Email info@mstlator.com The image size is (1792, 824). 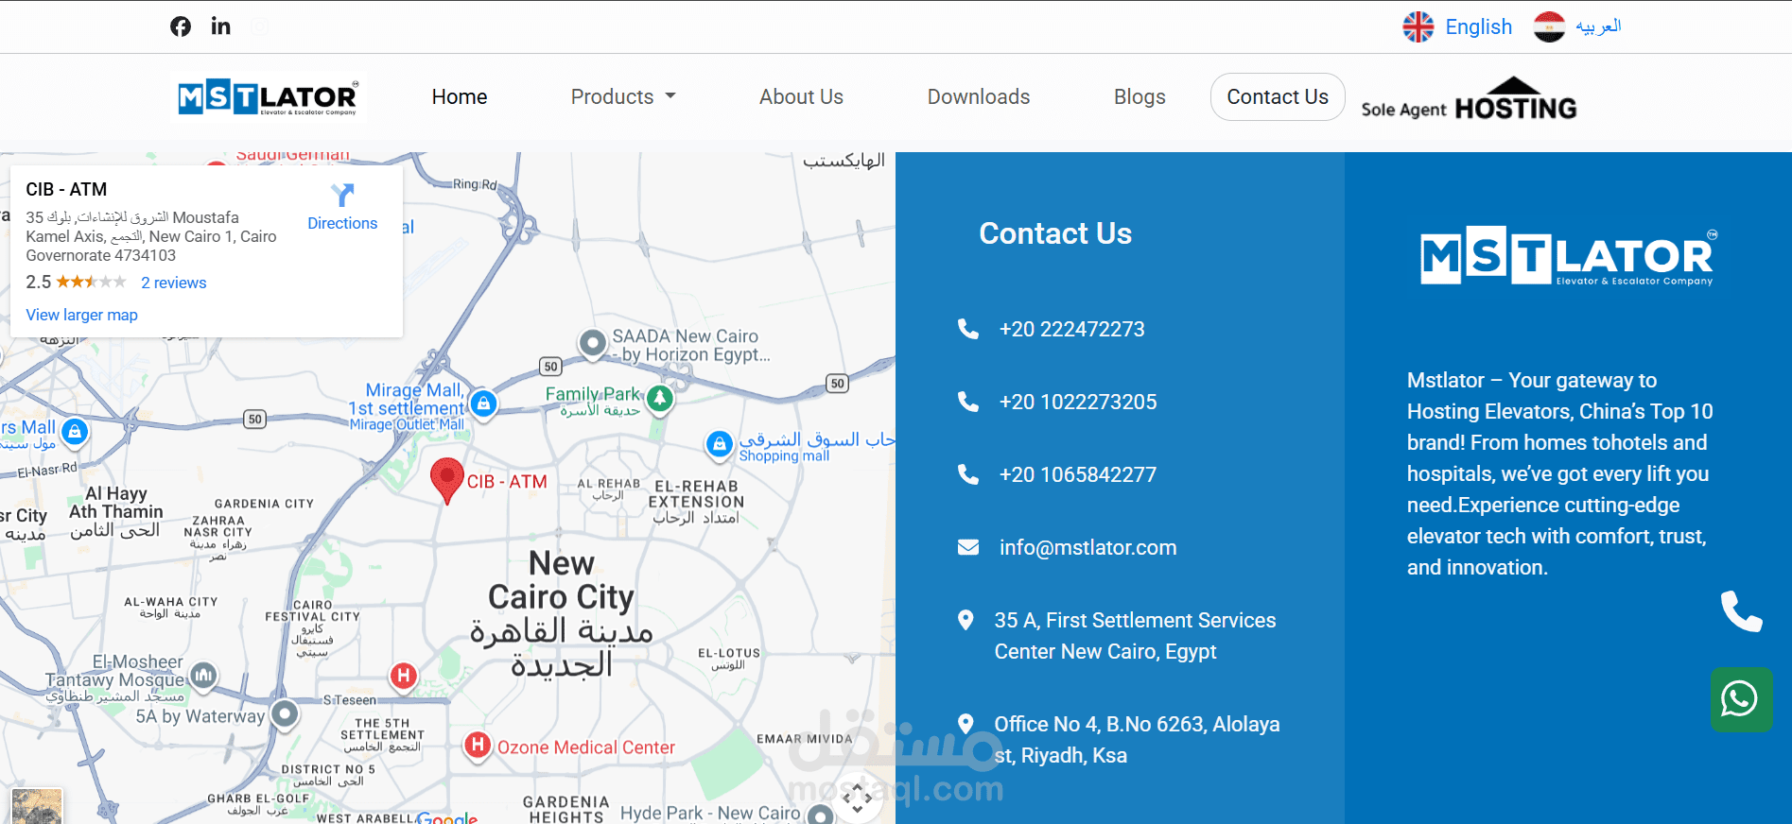click(x=1087, y=547)
